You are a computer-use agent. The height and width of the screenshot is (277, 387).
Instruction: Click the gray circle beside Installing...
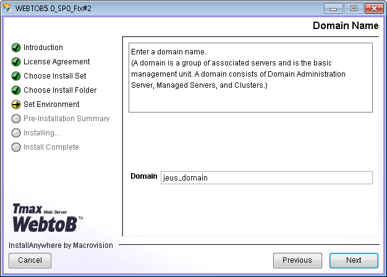[x=16, y=133]
